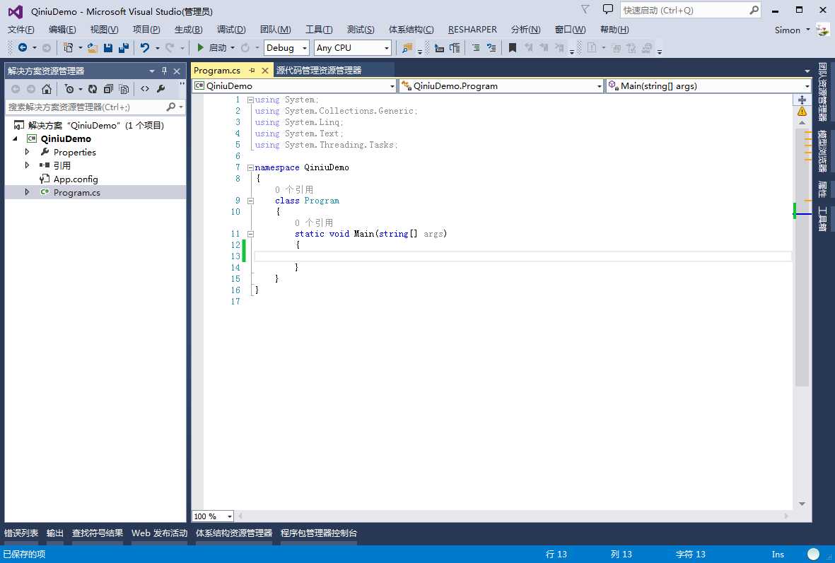
Task: Open the RESHARPER menu
Action: coord(472,30)
